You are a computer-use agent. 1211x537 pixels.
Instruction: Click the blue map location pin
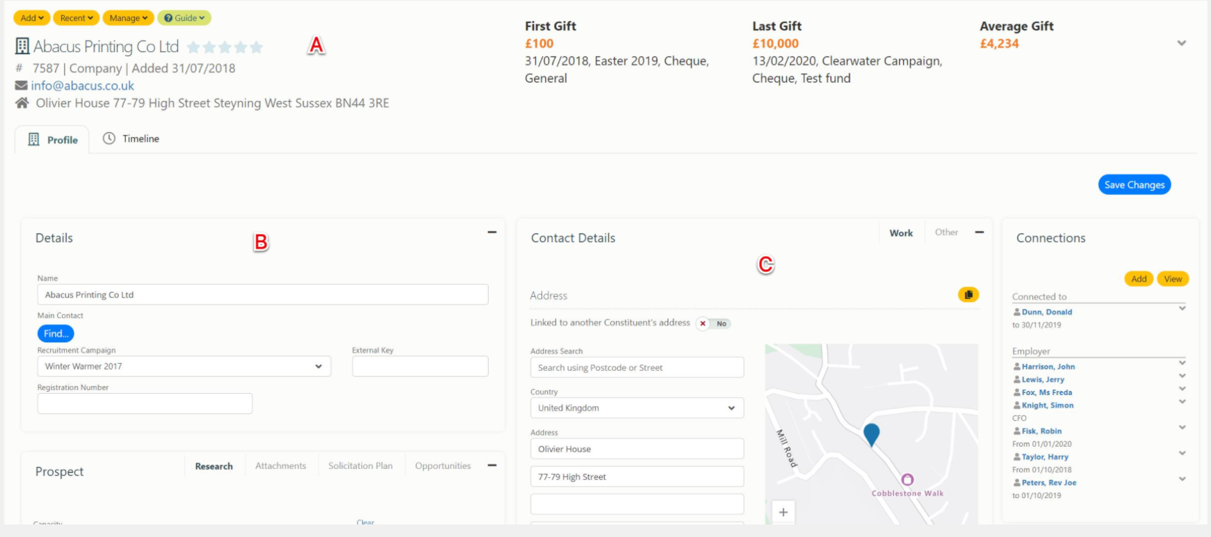point(871,434)
